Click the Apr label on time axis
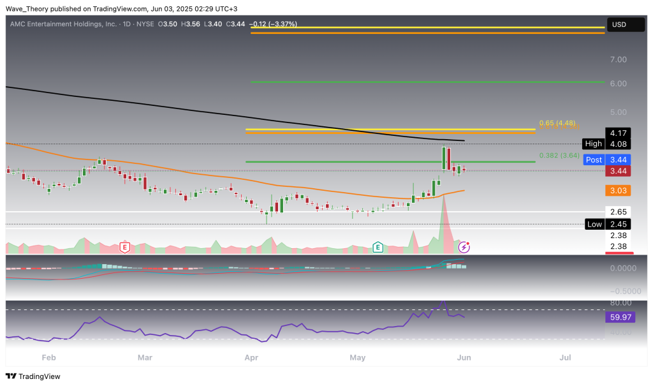653x386 pixels. [x=251, y=358]
